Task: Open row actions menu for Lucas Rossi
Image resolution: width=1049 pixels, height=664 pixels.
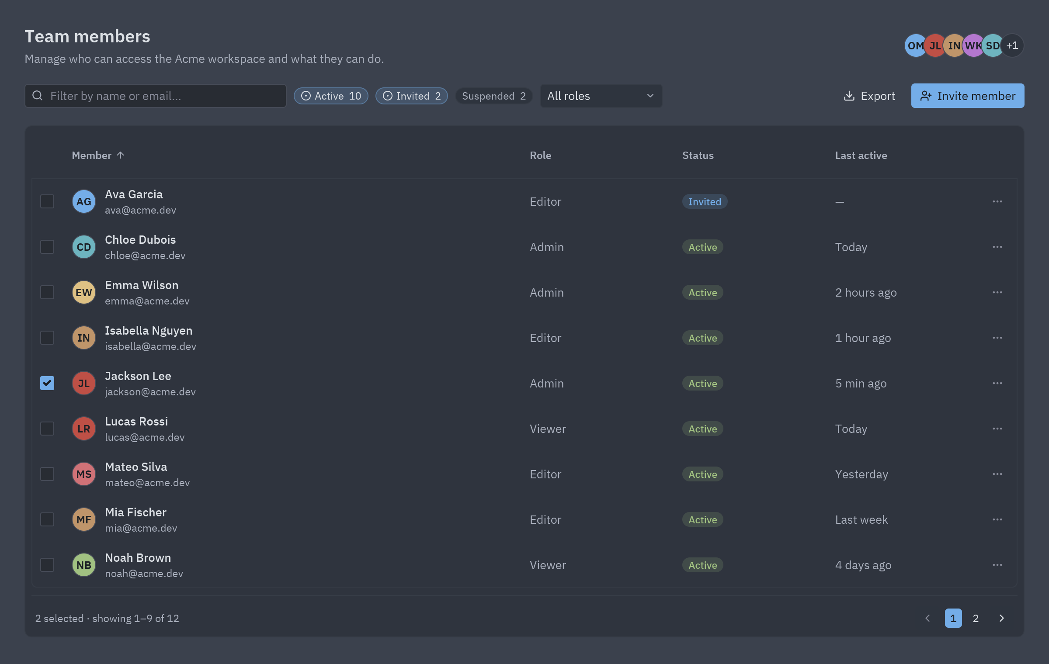Action: pyautogui.click(x=997, y=429)
